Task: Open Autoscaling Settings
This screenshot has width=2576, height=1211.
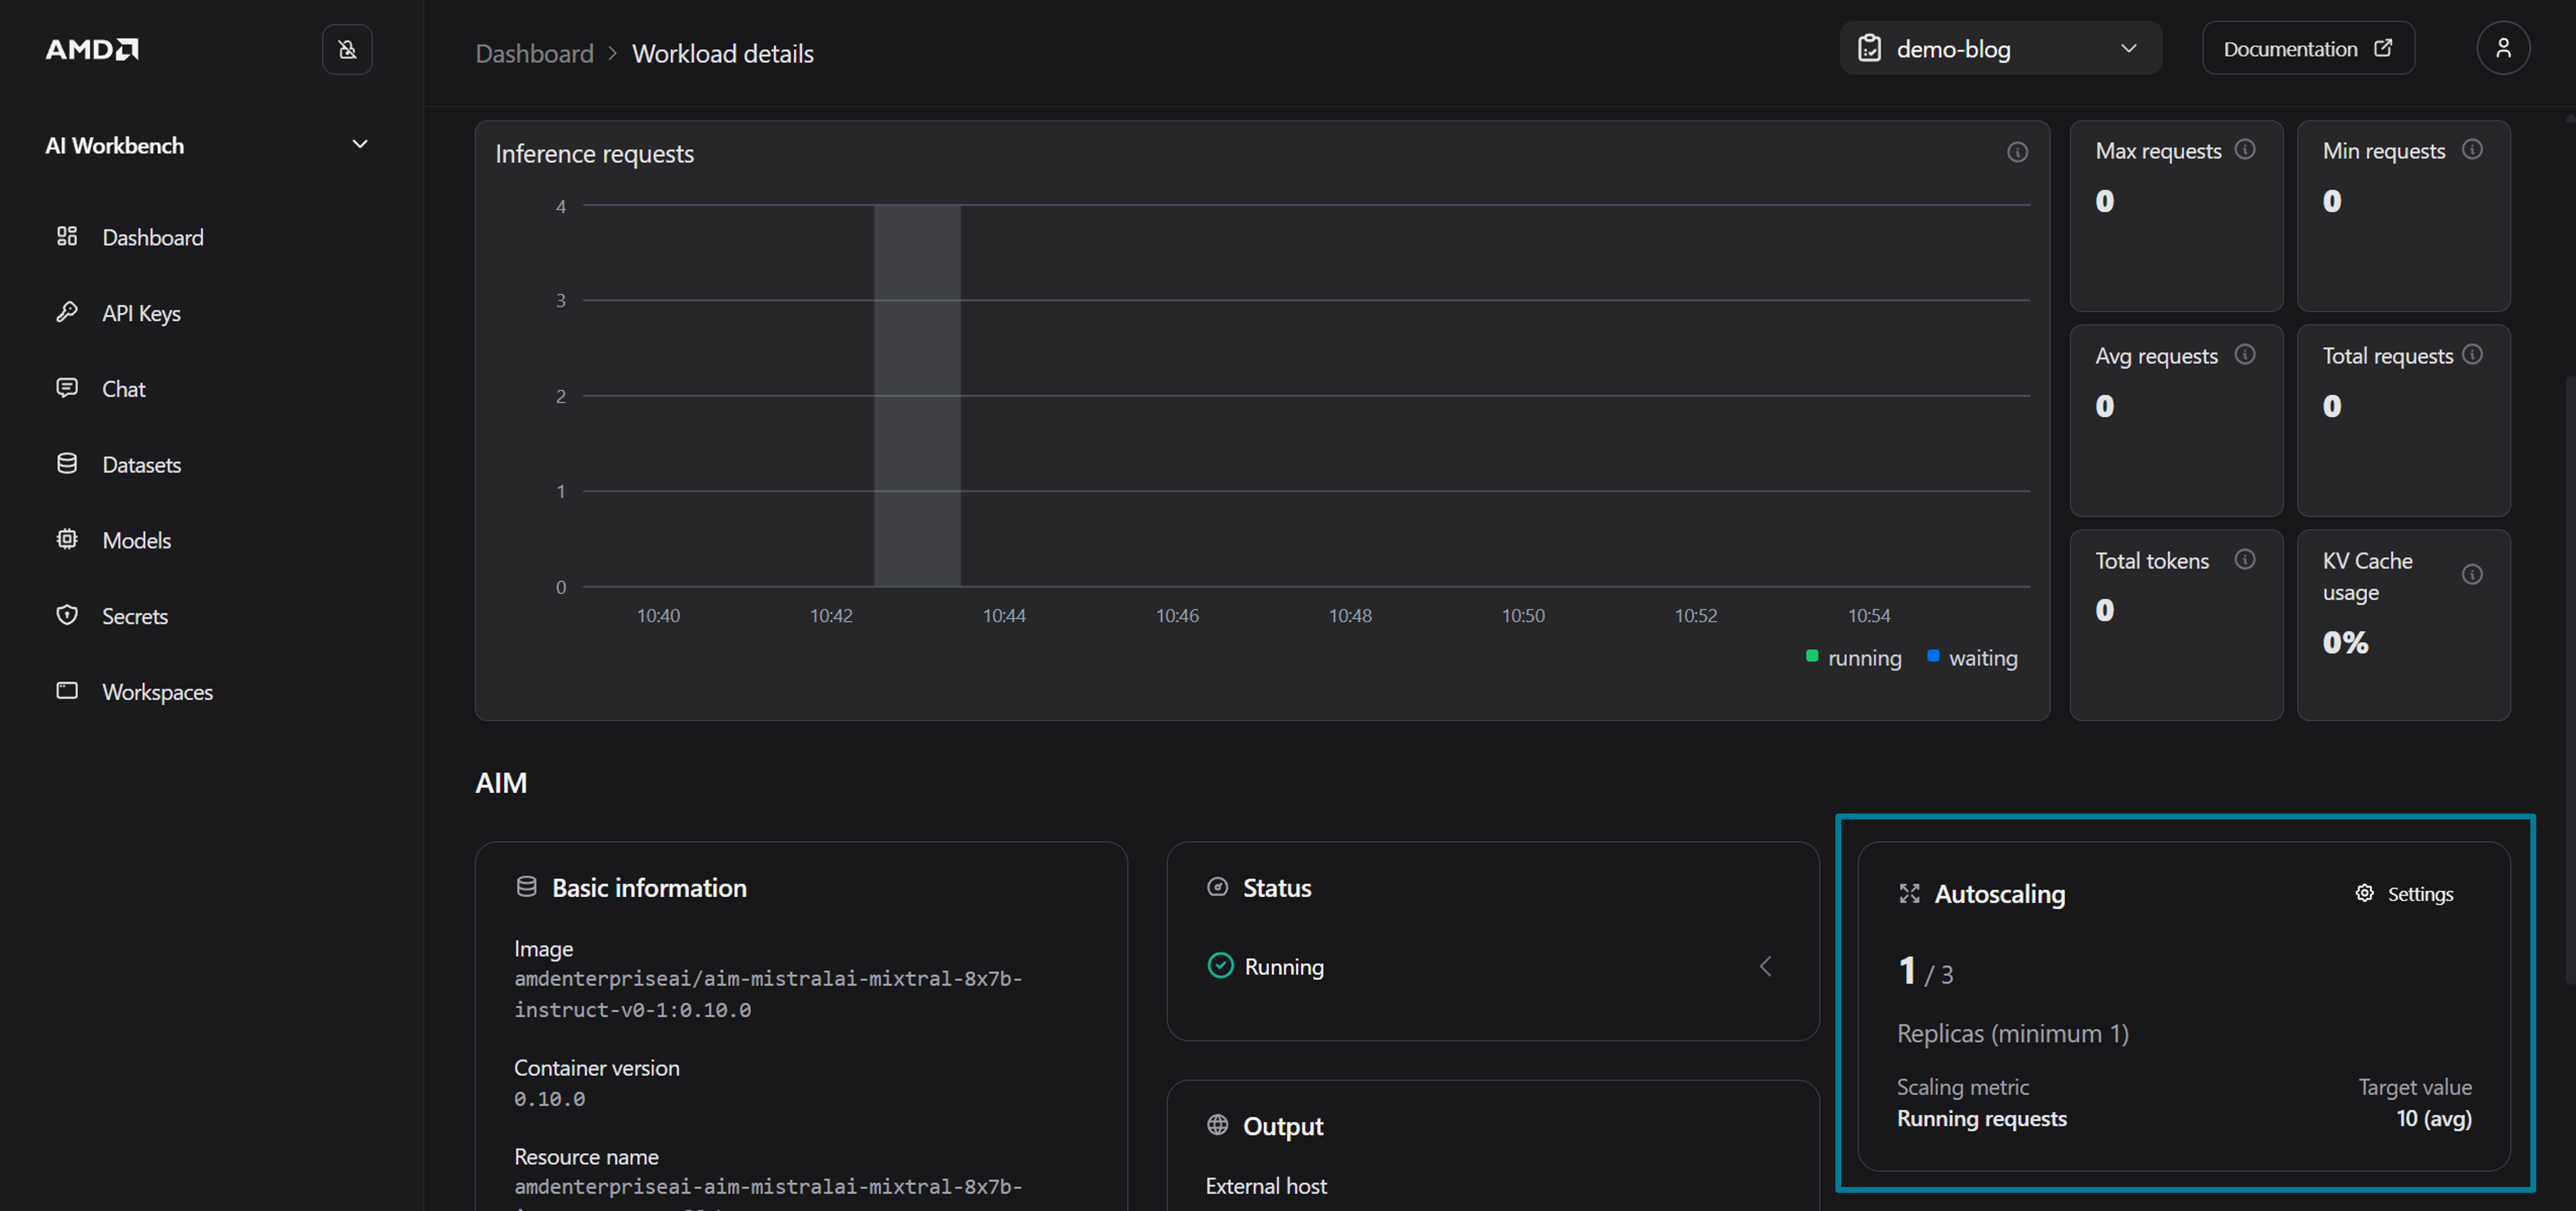Action: click(2404, 894)
